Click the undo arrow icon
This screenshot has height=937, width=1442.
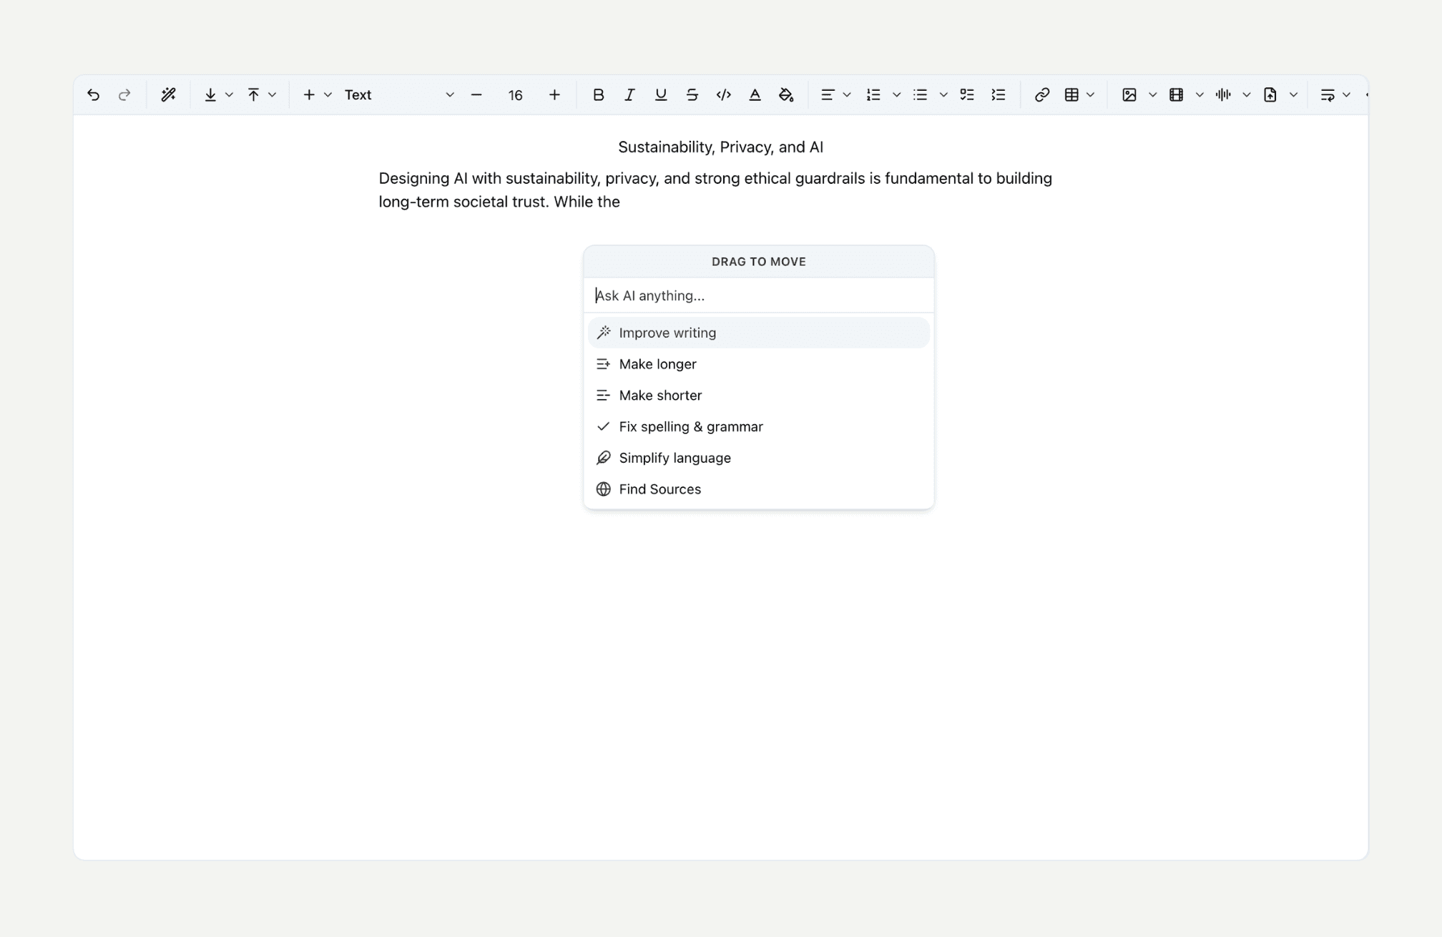click(93, 95)
